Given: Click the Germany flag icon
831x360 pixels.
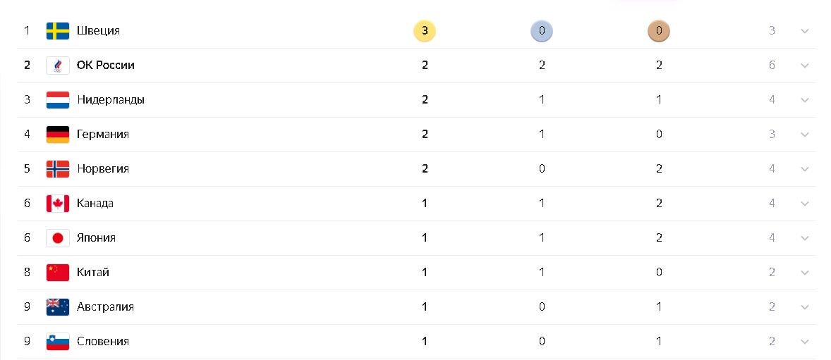Looking at the screenshot, I should coord(58,135).
